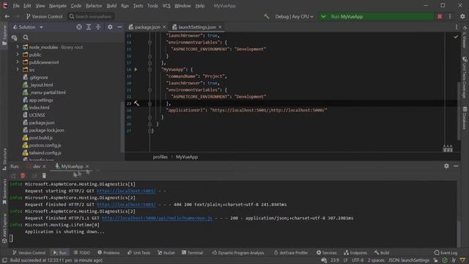469x264 pixels.
Task: Open the NuGet tool window
Action: tap(166, 252)
